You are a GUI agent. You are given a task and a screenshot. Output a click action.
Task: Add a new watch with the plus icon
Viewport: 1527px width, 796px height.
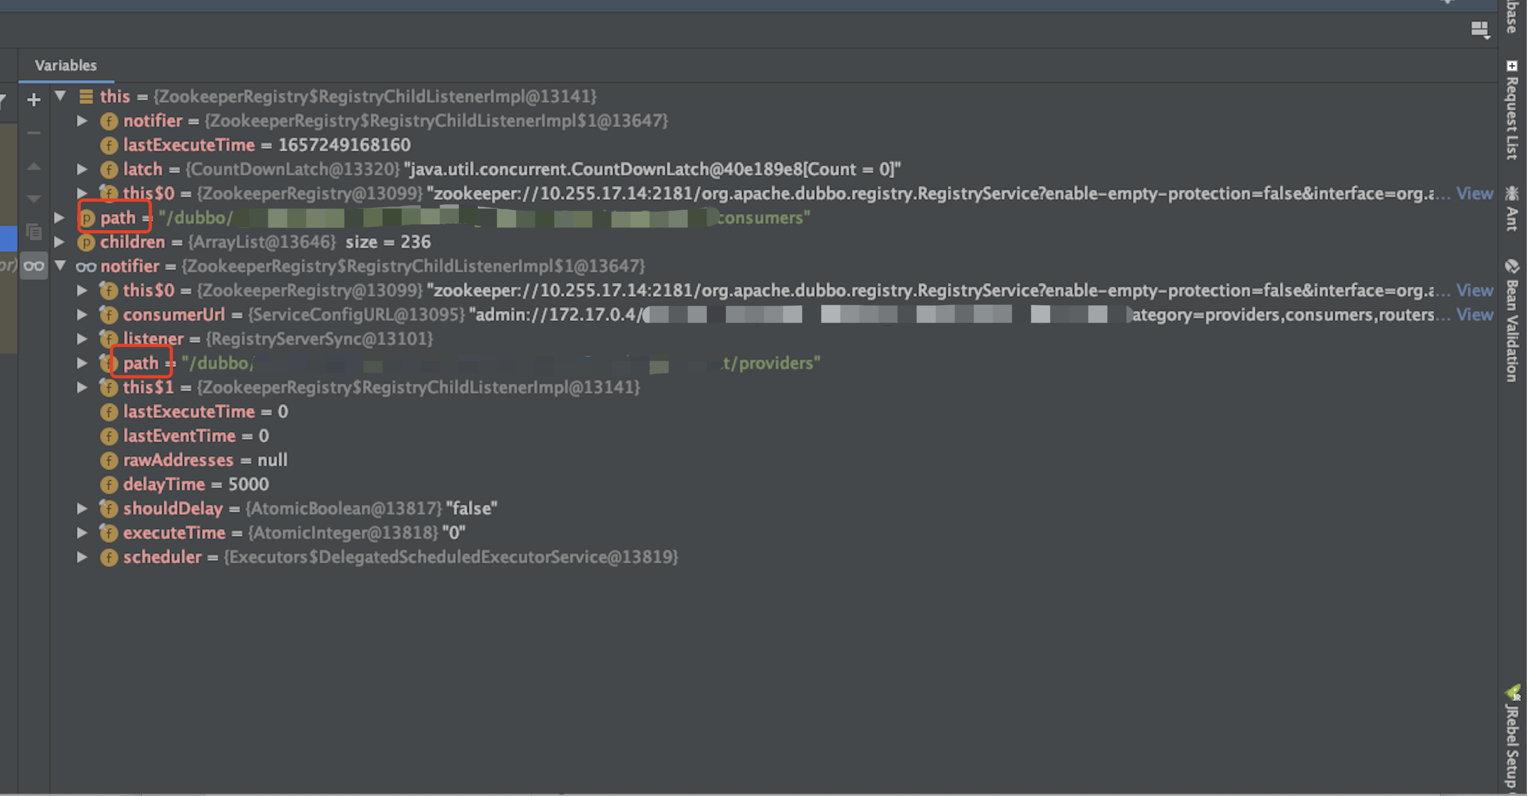[33, 99]
